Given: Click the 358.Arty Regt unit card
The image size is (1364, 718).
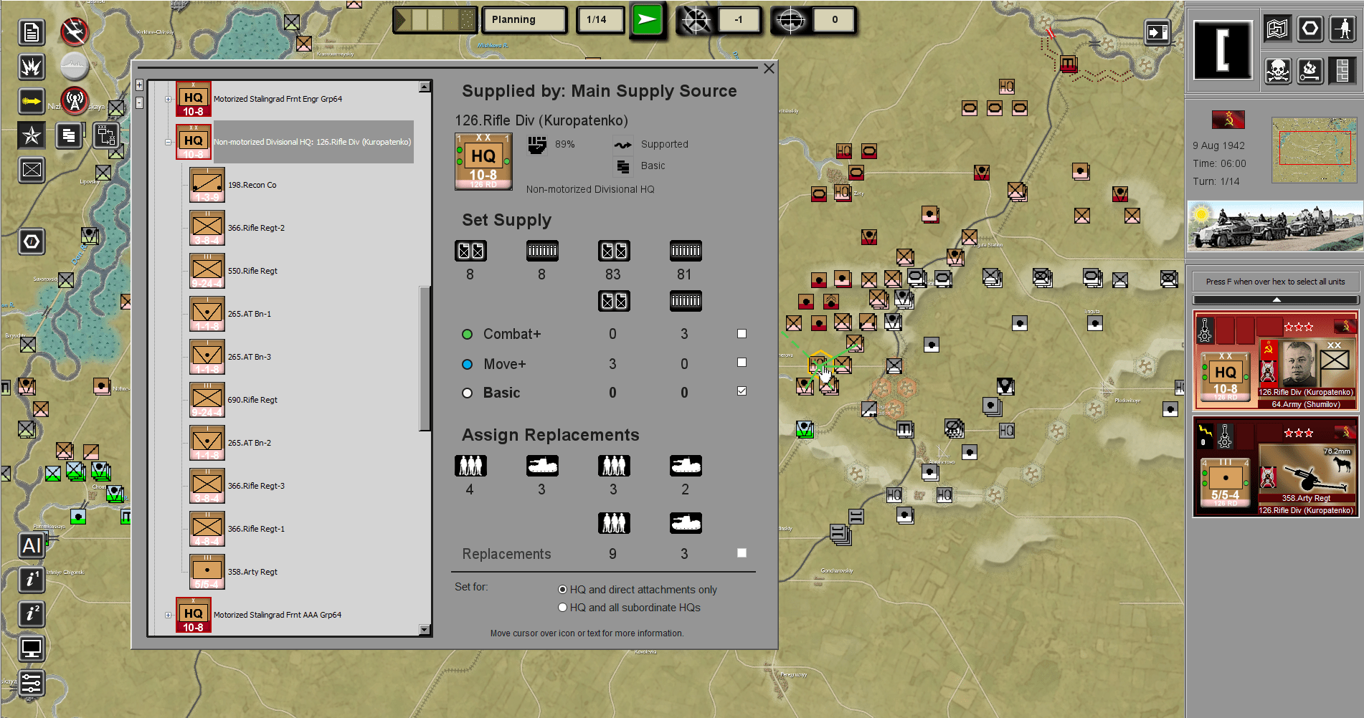Looking at the screenshot, I should tap(1276, 467).
